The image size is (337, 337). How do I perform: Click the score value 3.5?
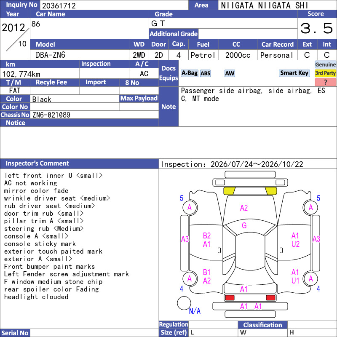pos(317,28)
